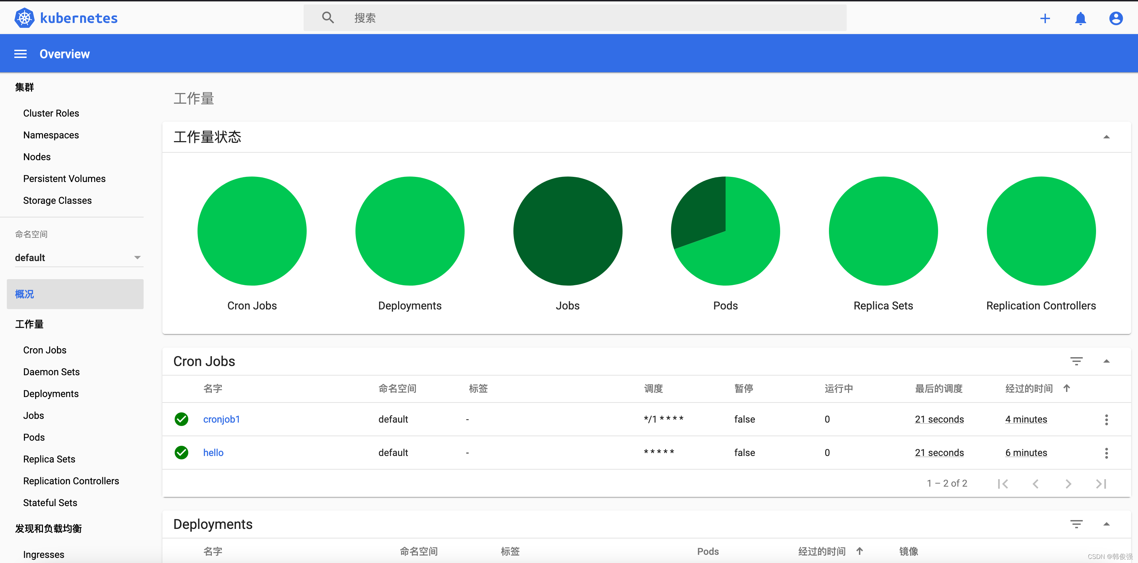Select Cluster Roles in sidebar
The image size is (1138, 563).
[51, 113]
